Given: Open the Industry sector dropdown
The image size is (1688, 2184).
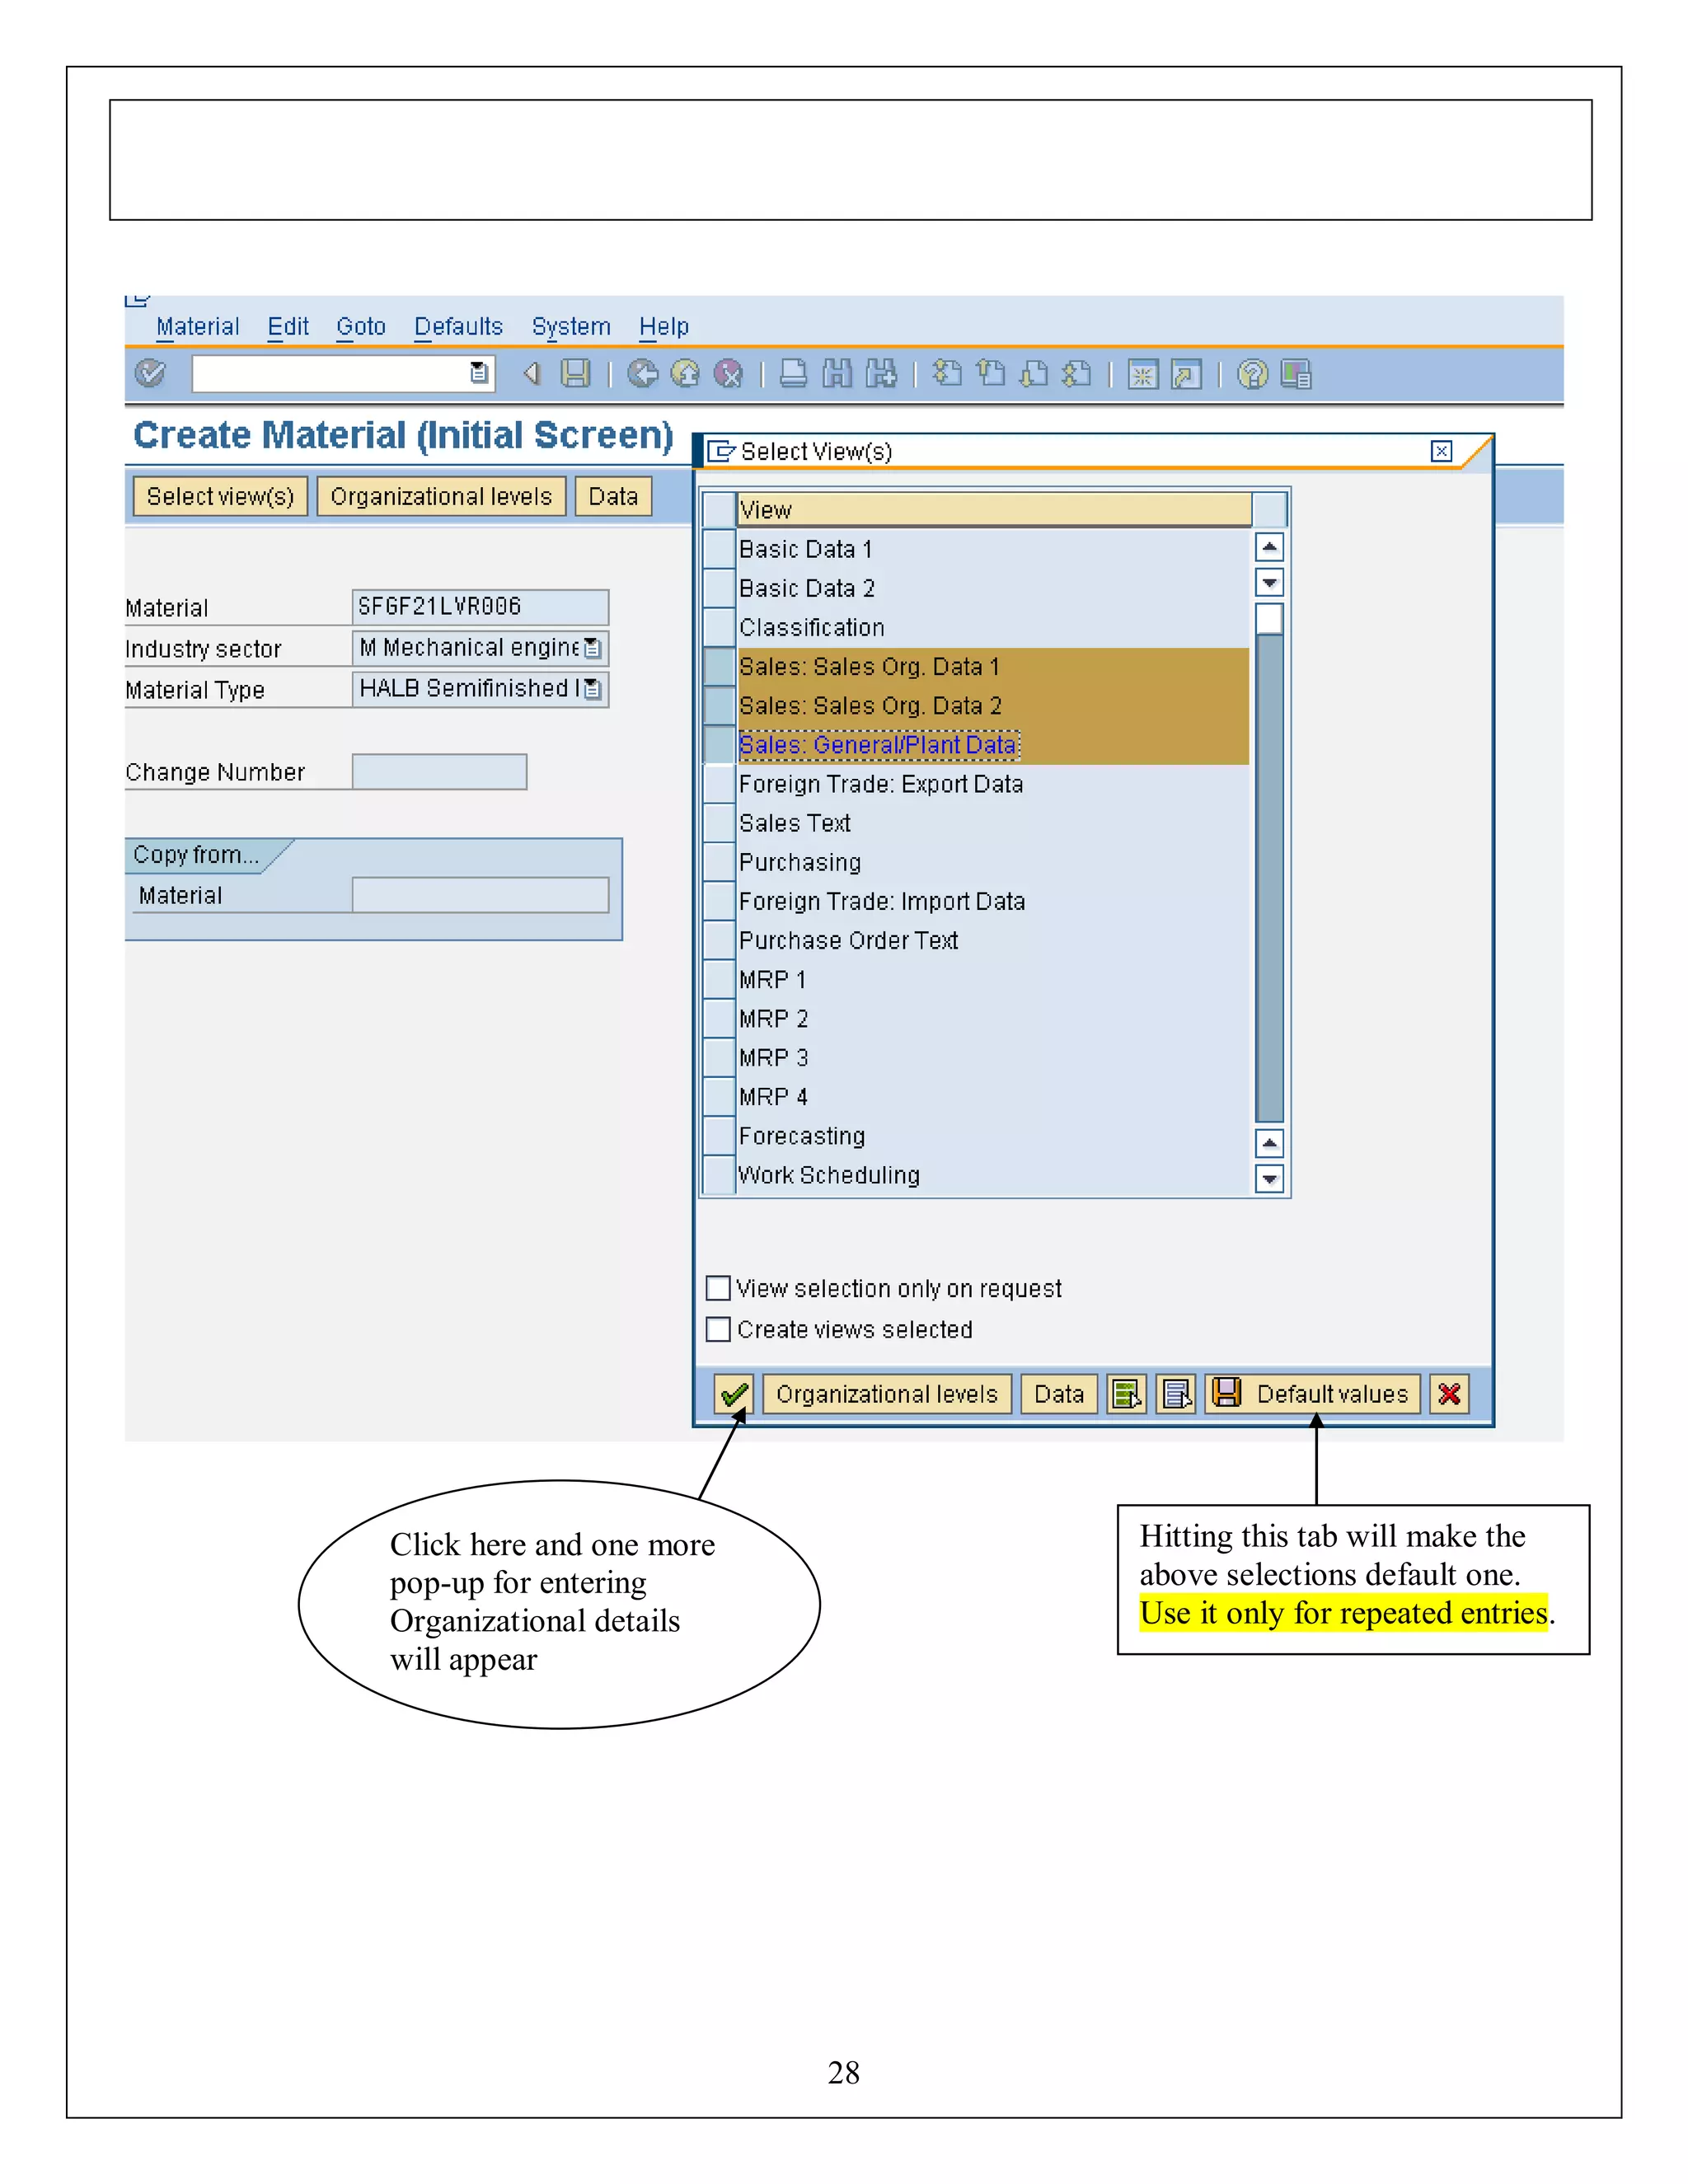Looking at the screenshot, I should 593,648.
